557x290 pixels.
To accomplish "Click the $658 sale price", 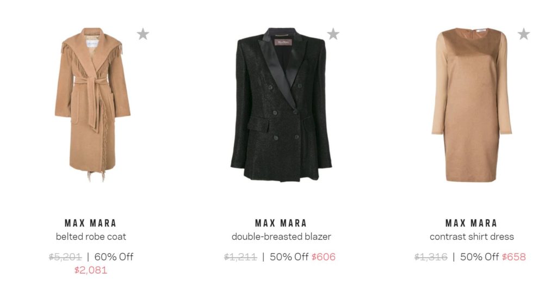I will (x=514, y=257).
